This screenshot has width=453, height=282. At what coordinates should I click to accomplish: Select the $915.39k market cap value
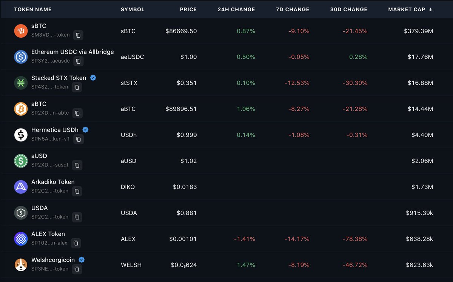419,213
